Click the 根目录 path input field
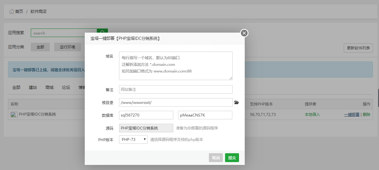379x170 pixels. coord(176,103)
